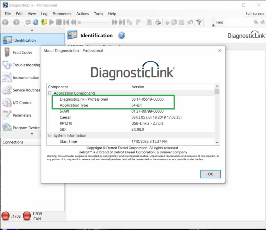
Task: Click the sidebar scroll up arrow
Action: pyautogui.click(x=32, y=30)
